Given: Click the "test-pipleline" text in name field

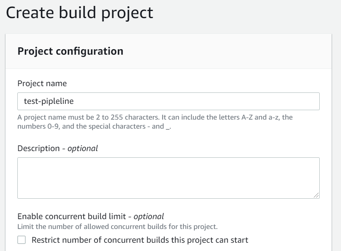Looking at the screenshot, I should pyautogui.click(x=49, y=101).
